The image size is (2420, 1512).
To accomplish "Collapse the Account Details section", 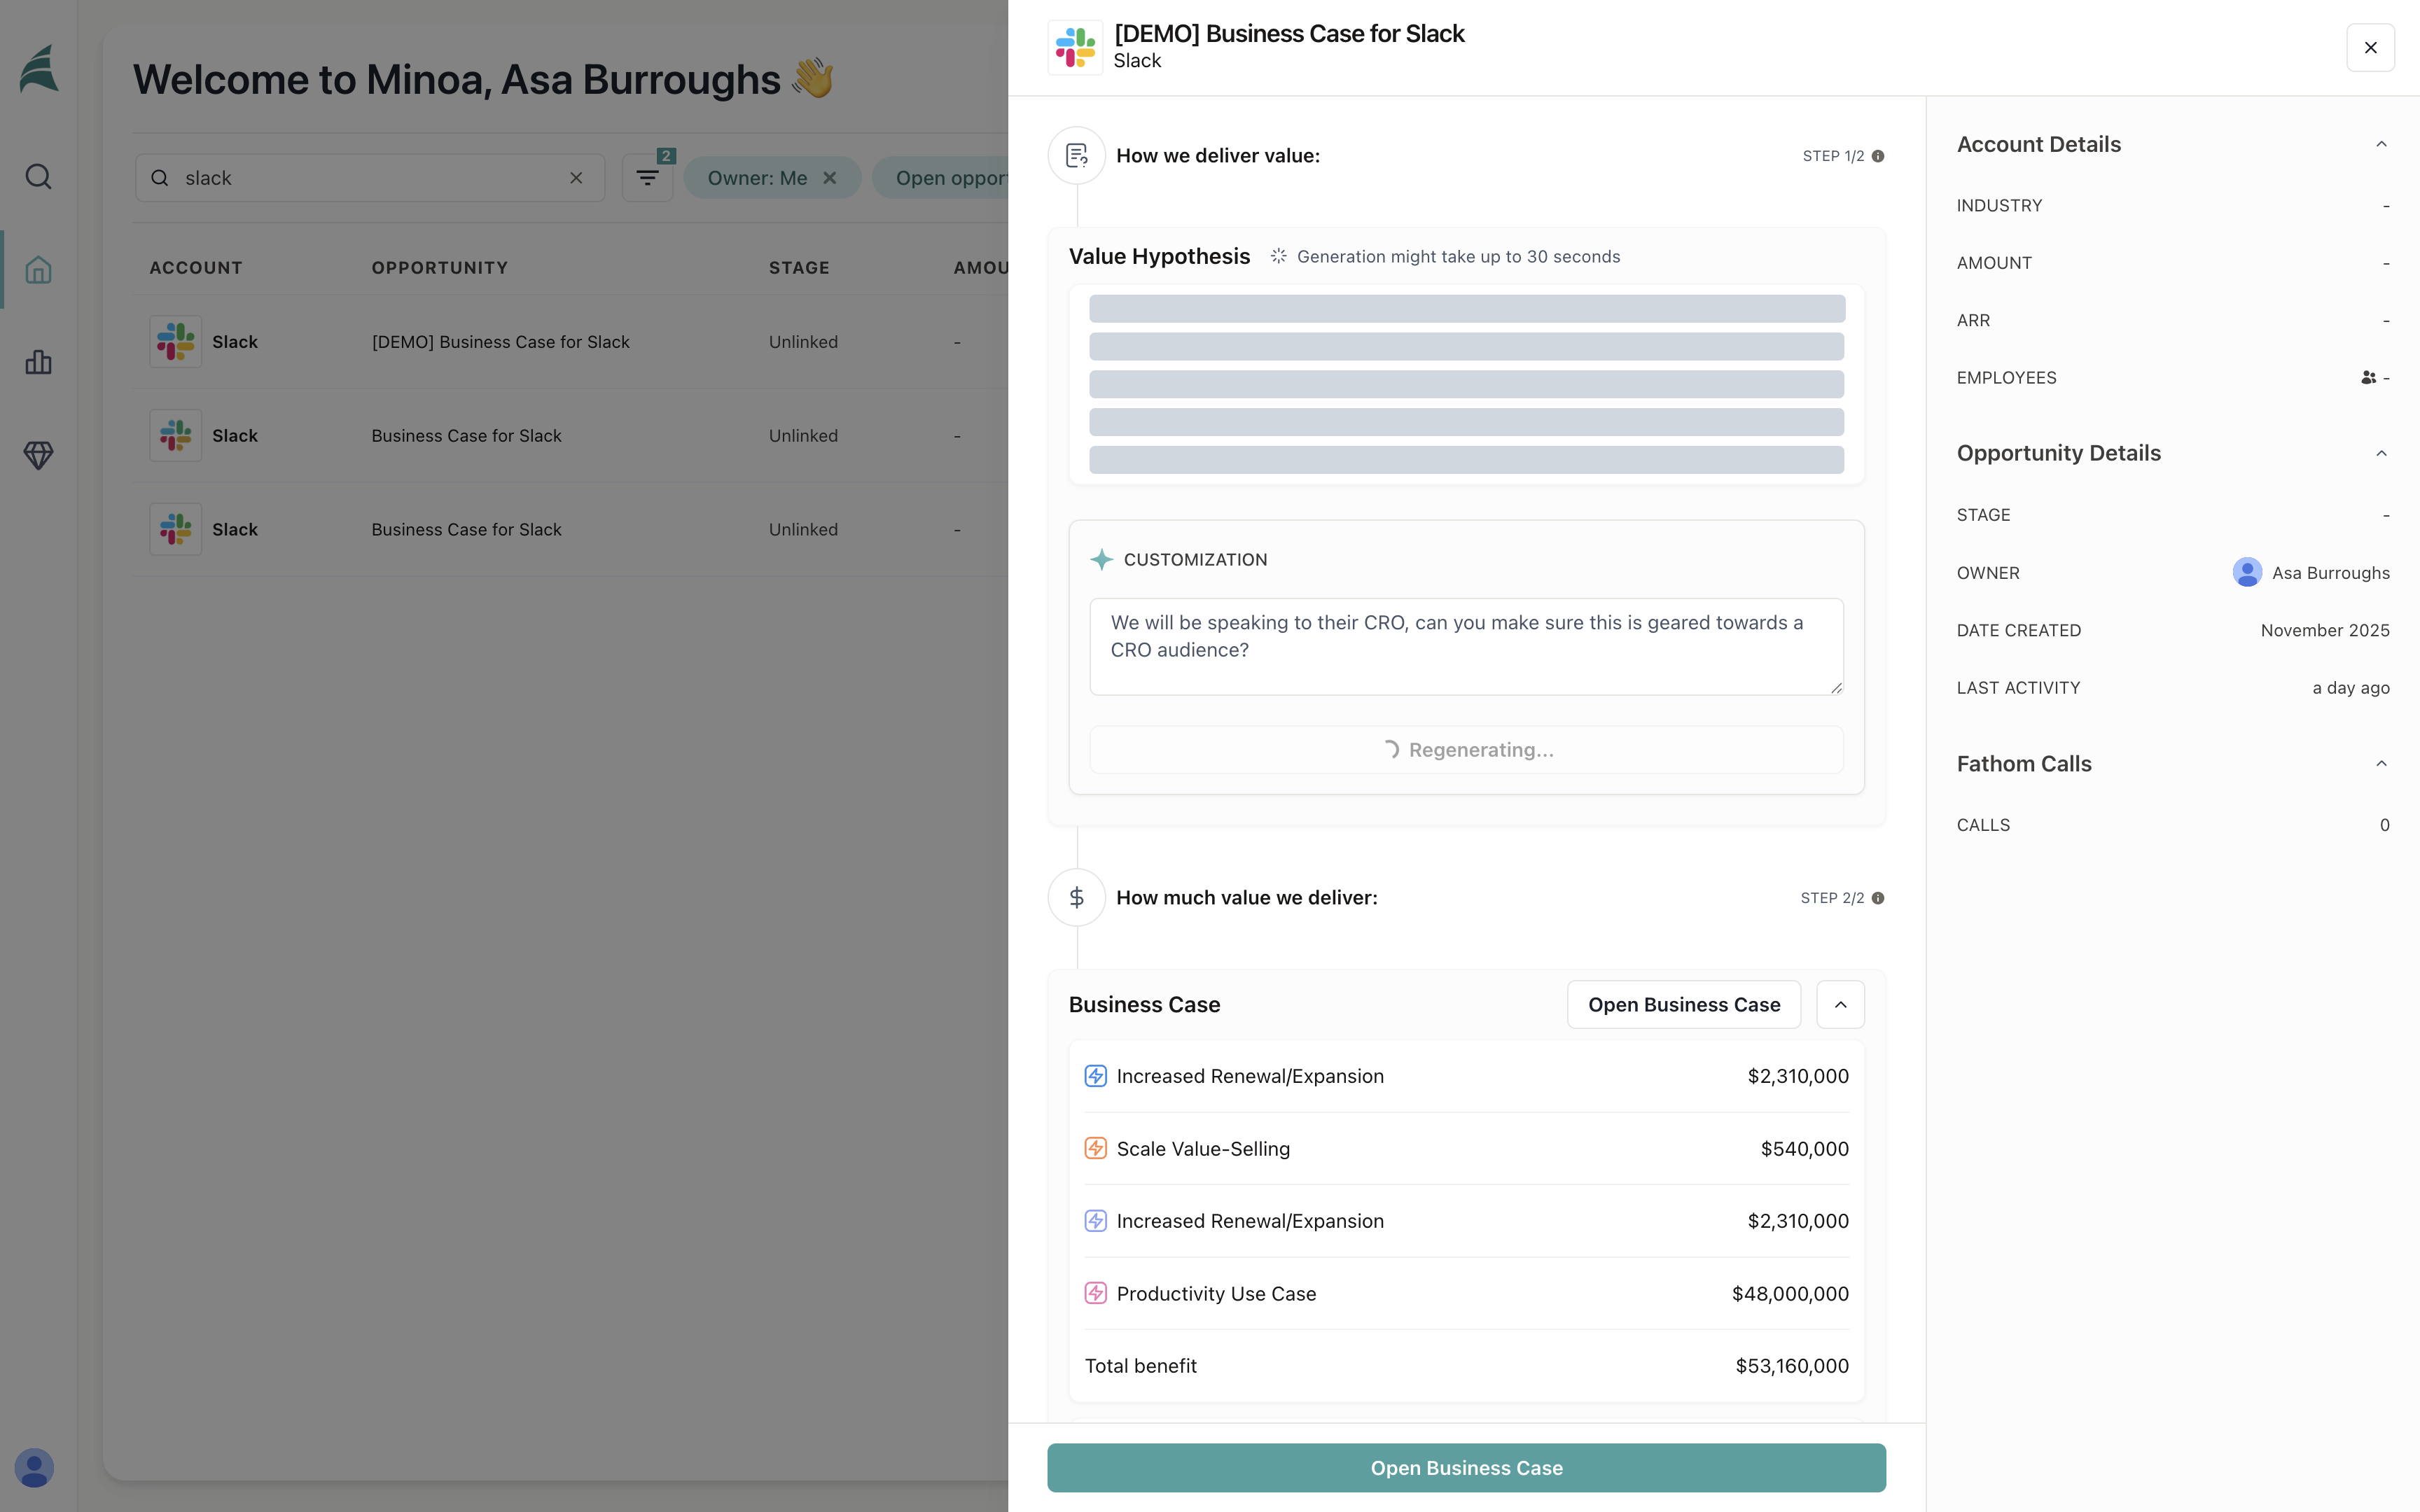I will [x=2381, y=144].
